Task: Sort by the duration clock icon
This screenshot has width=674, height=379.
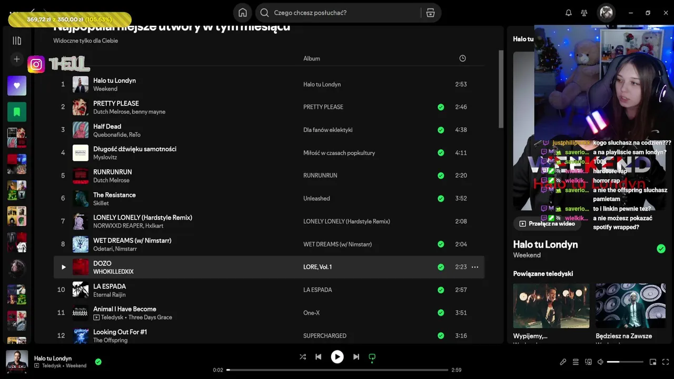Action: (462, 58)
